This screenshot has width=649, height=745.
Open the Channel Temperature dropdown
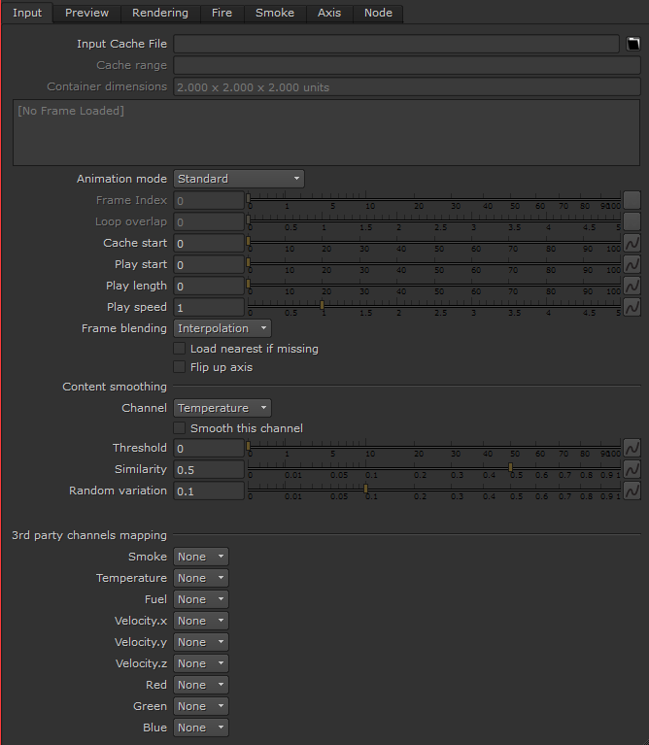pyautogui.click(x=222, y=408)
